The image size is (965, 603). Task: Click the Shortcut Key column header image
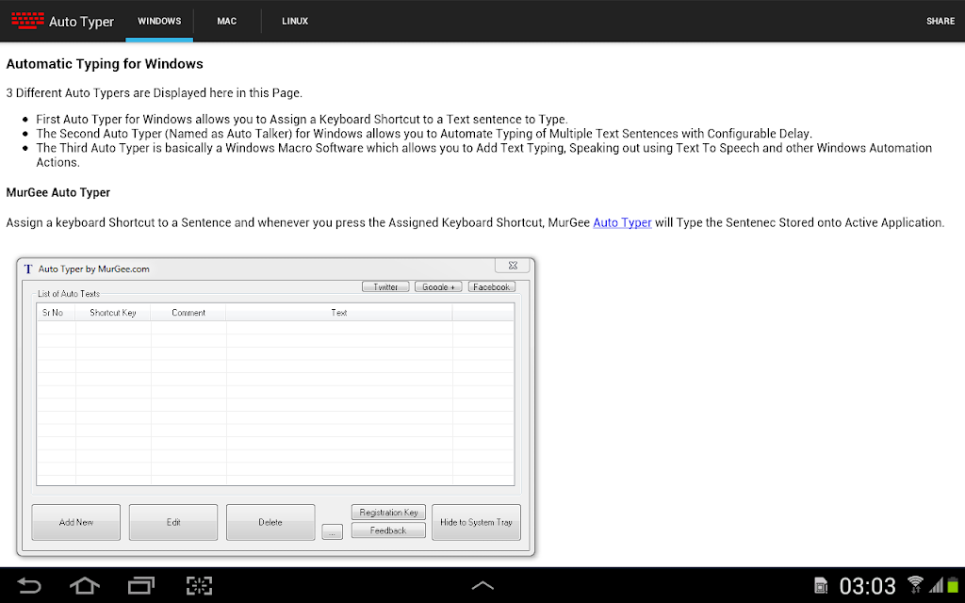[113, 313]
